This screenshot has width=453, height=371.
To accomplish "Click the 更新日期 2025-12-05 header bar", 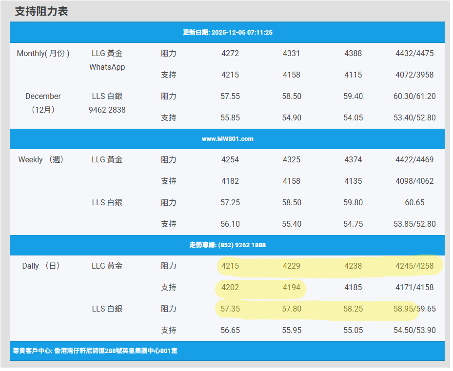I will 227,33.
